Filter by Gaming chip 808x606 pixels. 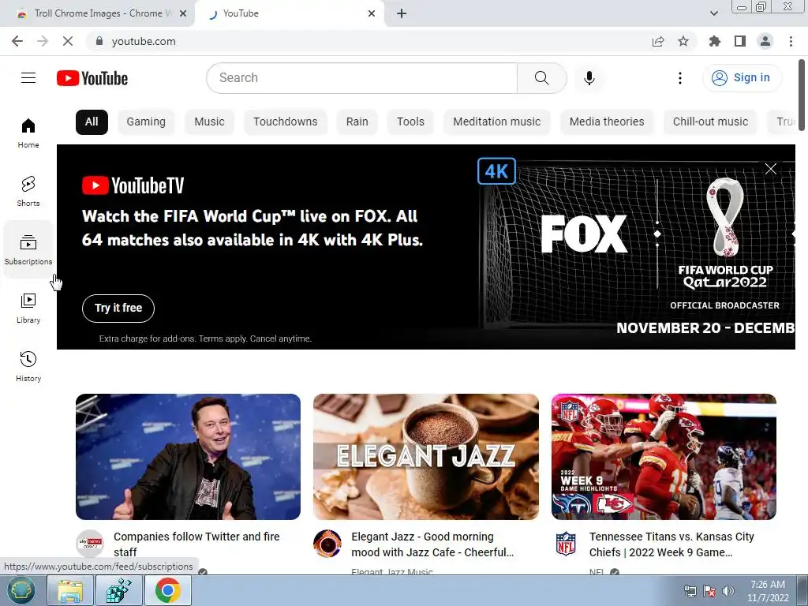(146, 122)
